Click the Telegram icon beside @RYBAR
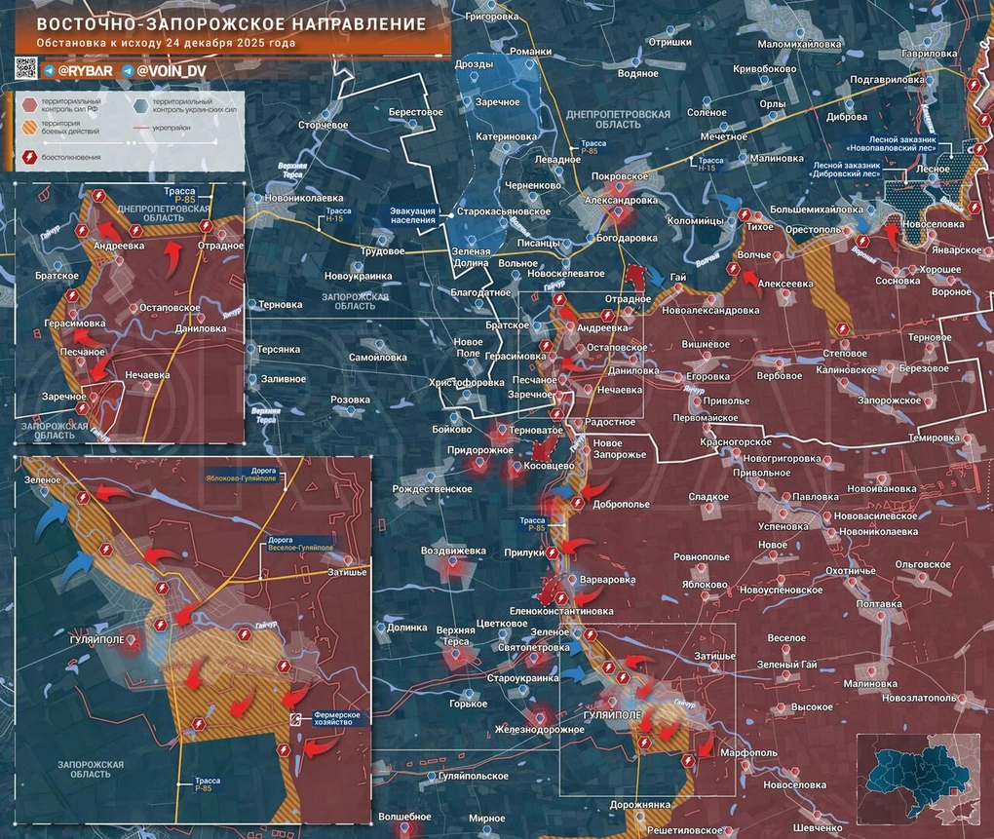The image size is (994, 839). (50, 71)
